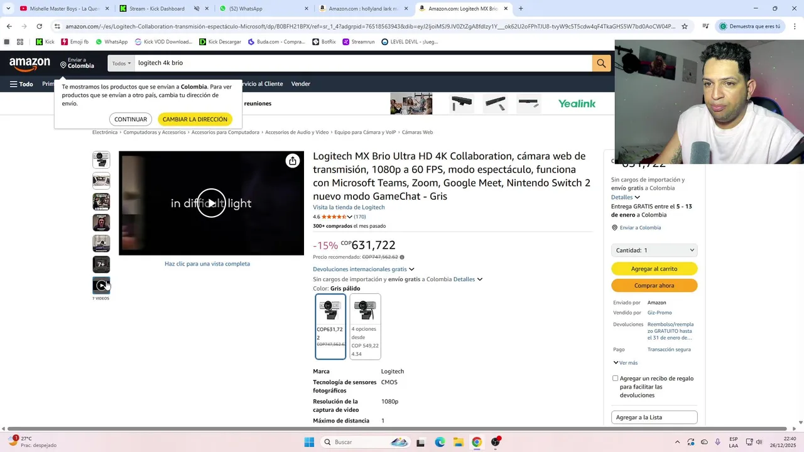Click Agregar al carrito
Image resolution: width=804 pixels, height=452 pixels.
pyautogui.click(x=654, y=269)
